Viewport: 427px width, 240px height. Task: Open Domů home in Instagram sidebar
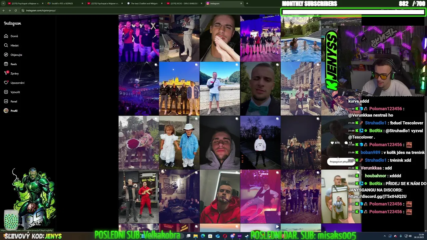point(11,36)
